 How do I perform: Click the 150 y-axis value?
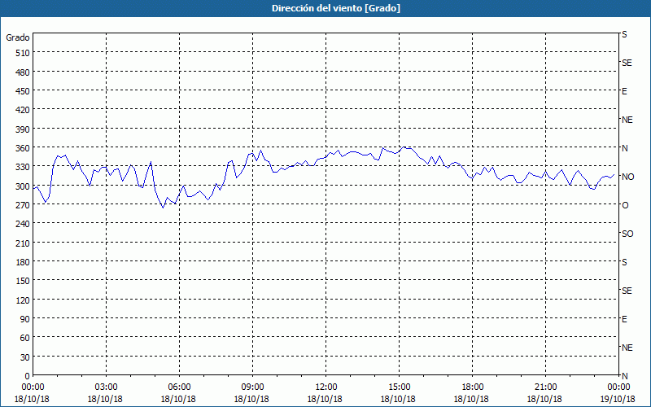pyautogui.click(x=23, y=281)
